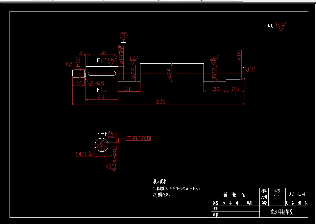The height and width of the screenshot is (224, 316).
Task: Click the 件数 label cell
Action: coord(264,203)
